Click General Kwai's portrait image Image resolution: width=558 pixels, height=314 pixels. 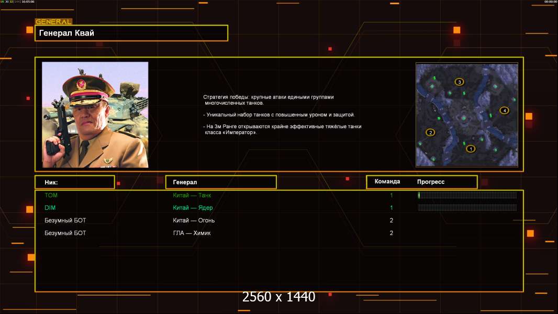point(95,115)
